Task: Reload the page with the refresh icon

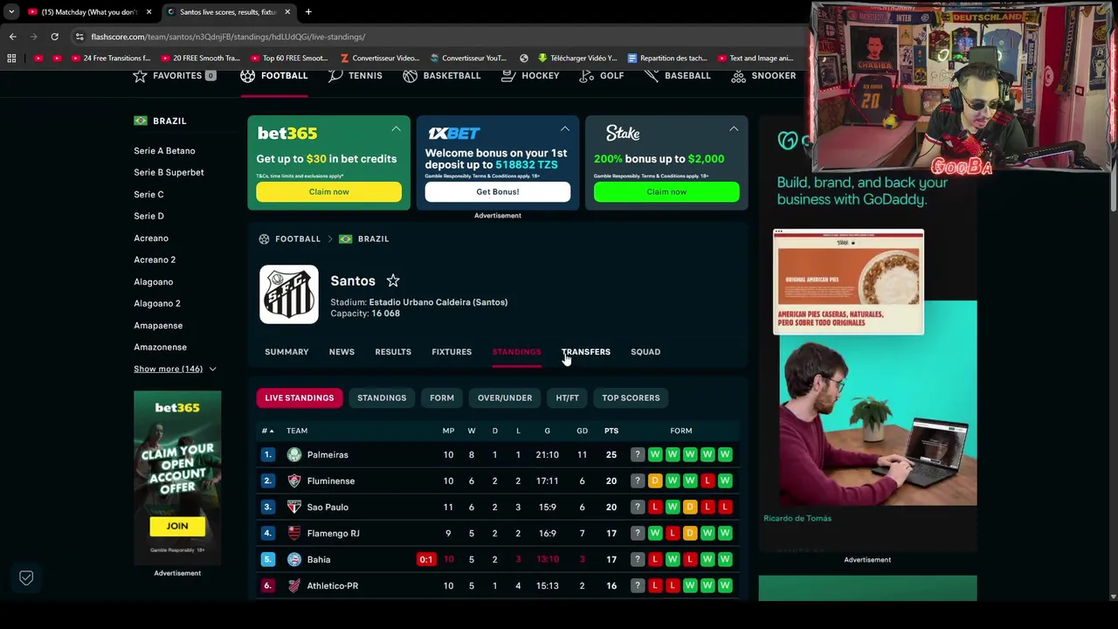Action: 54,37
